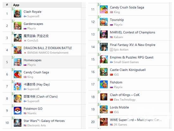Click the Niantic publisher name
Image resolution: width=174 pixels, height=131 pixels.
[32, 113]
